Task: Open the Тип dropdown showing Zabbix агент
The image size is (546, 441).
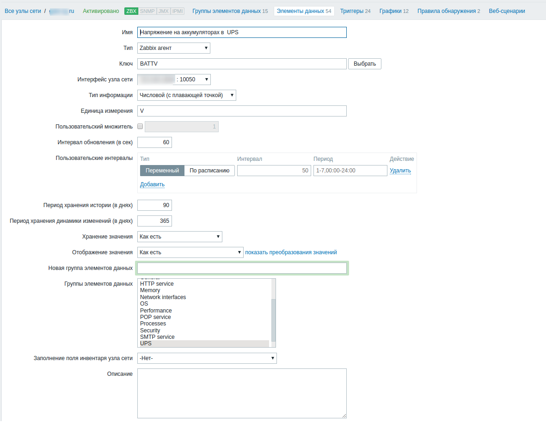Action: point(173,48)
